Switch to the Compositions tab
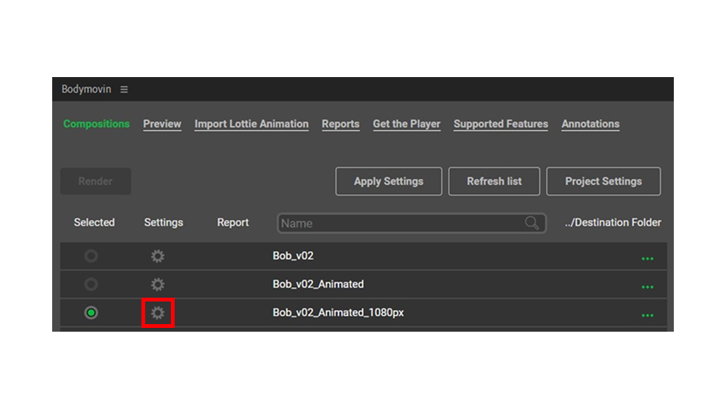 [96, 124]
